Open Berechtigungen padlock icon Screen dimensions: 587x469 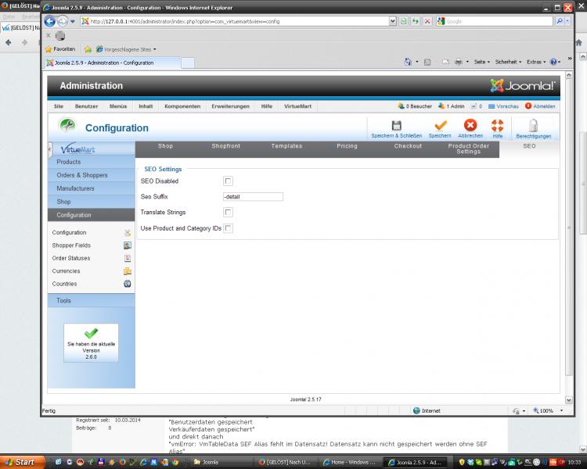(533, 125)
